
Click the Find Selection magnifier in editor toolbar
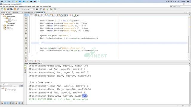pos(46,15)
